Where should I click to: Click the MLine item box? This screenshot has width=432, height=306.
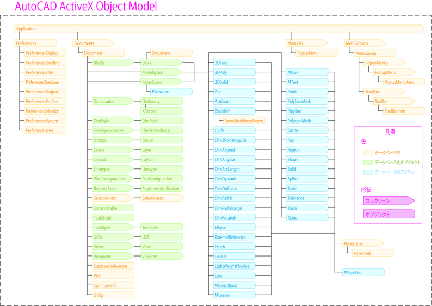[x=307, y=72]
